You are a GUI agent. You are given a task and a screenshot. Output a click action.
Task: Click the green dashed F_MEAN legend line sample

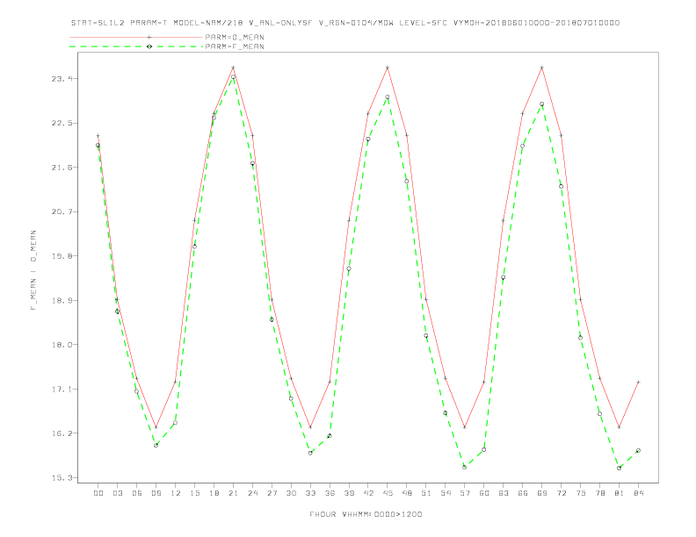136,47
